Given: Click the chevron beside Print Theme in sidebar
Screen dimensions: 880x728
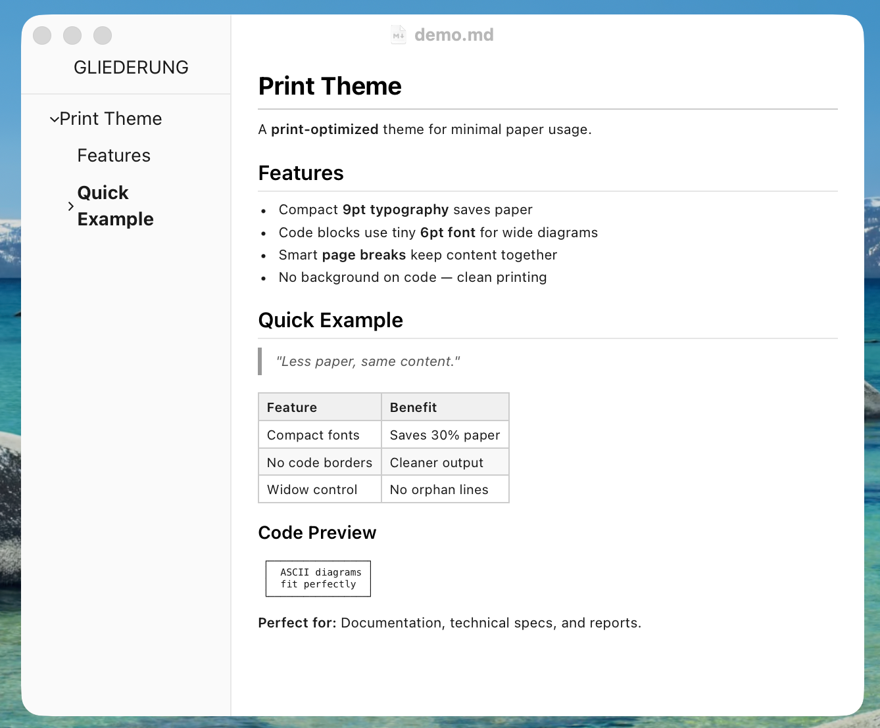Looking at the screenshot, I should click(x=54, y=118).
